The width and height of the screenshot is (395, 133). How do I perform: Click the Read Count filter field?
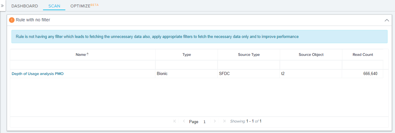(x=363, y=65)
